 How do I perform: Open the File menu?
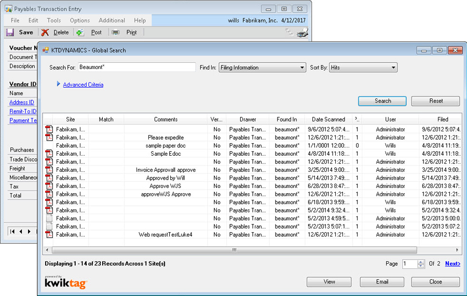click(x=15, y=20)
